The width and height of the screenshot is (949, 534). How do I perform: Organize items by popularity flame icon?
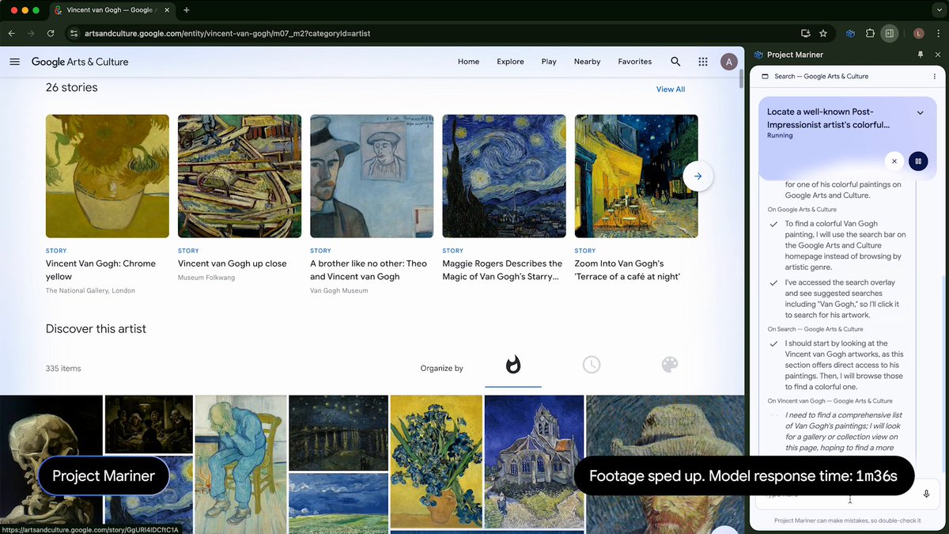[513, 365]
